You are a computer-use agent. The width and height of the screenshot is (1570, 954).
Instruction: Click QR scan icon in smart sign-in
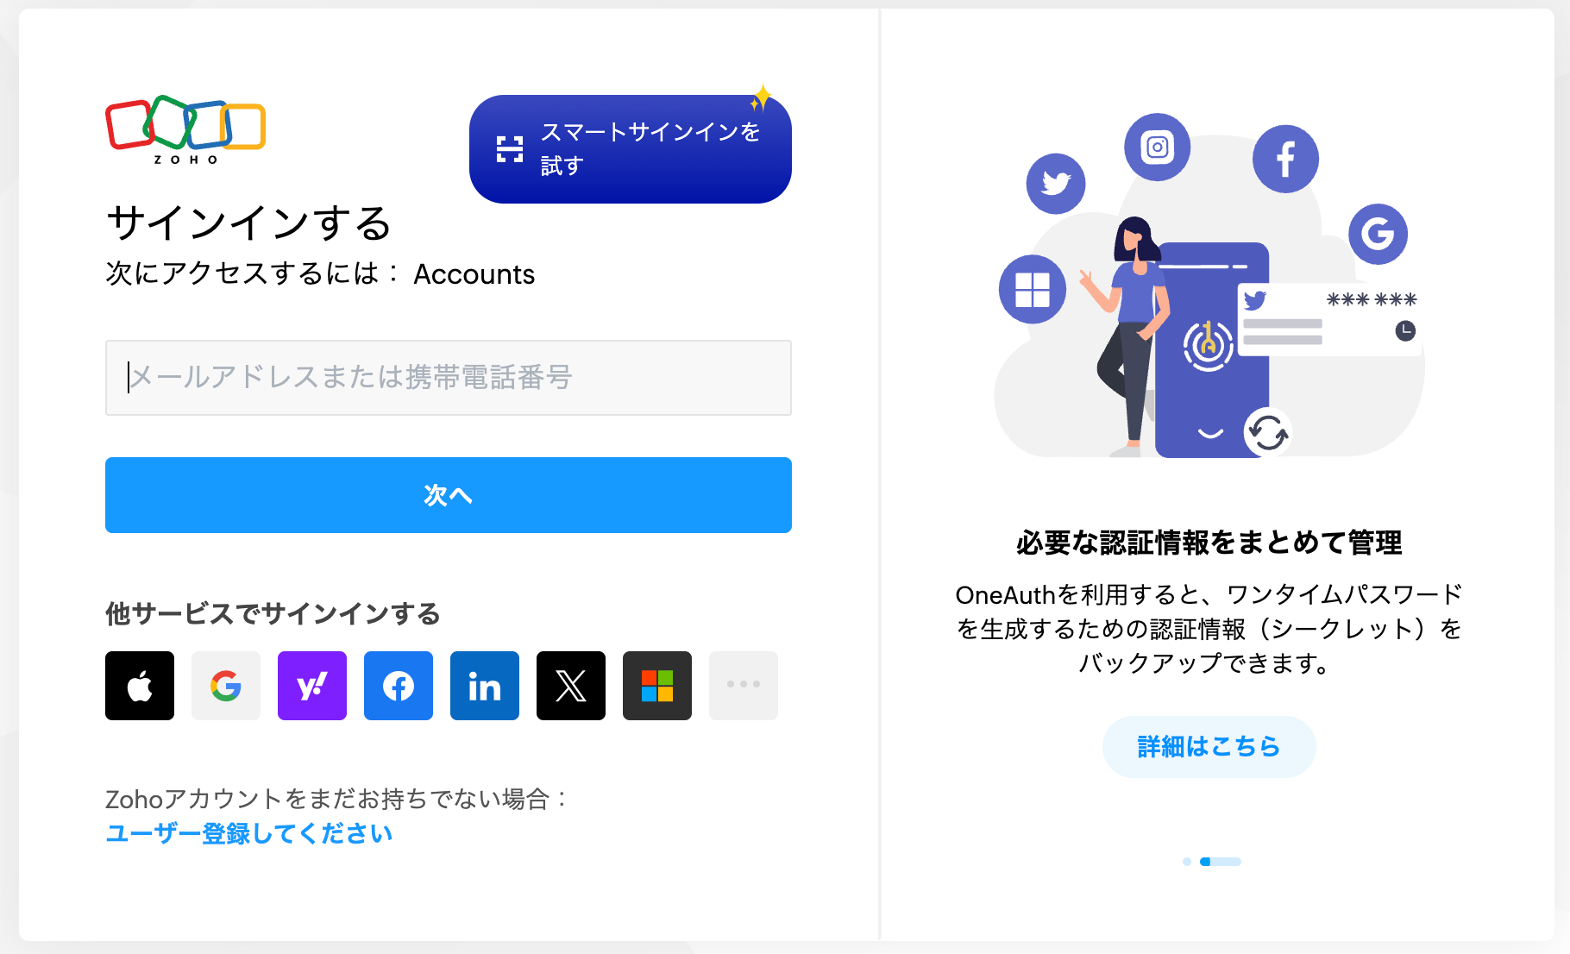pos(510,149)
